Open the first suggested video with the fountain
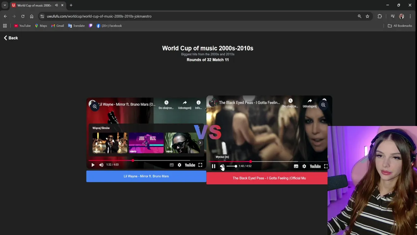The width and height of the screenshot is (417, 235). tap(110, 143)
